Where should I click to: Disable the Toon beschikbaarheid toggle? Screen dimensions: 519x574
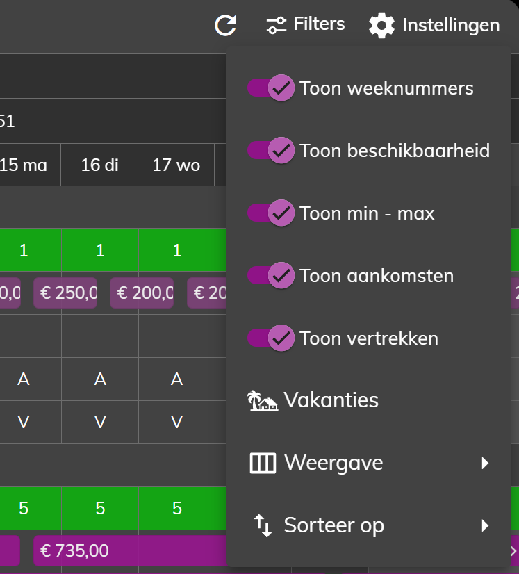coord(271,151)
